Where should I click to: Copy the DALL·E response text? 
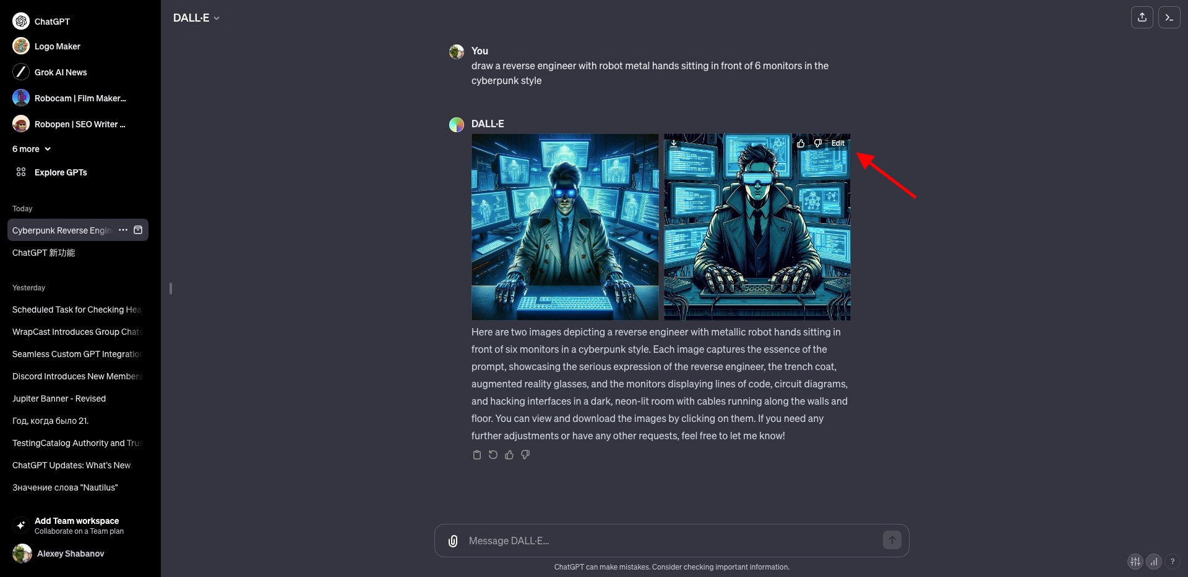pos(476,455)
